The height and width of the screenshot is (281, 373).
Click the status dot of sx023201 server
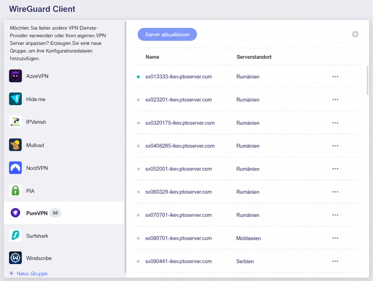coord(138,100)
